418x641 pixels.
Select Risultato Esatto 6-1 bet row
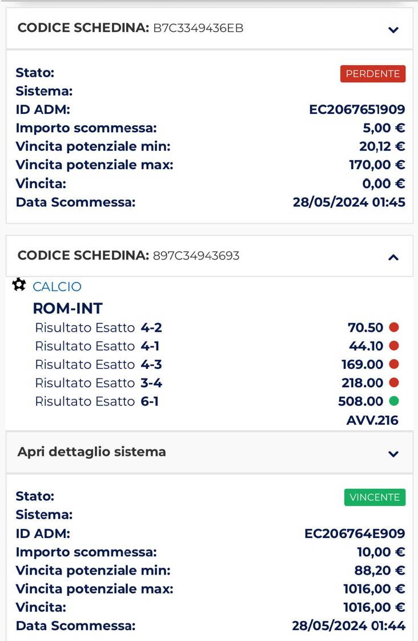[216, 401]
